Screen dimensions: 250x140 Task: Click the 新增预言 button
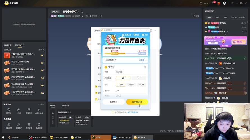click(x=114, y=102)
